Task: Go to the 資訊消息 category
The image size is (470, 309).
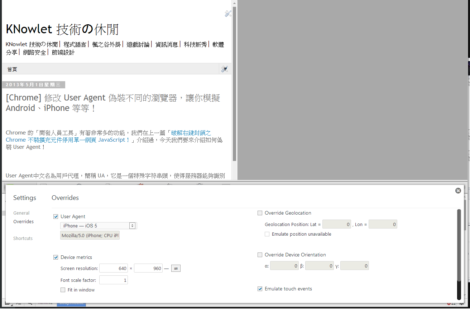Action: 167,44
